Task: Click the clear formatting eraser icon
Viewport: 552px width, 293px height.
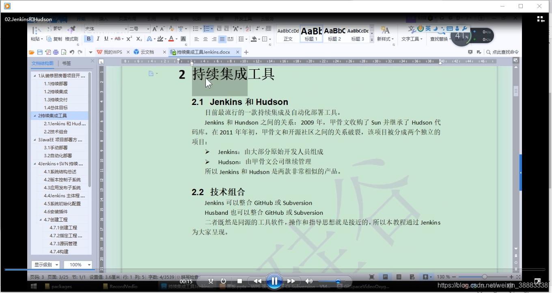Action: tap(171, 29)
